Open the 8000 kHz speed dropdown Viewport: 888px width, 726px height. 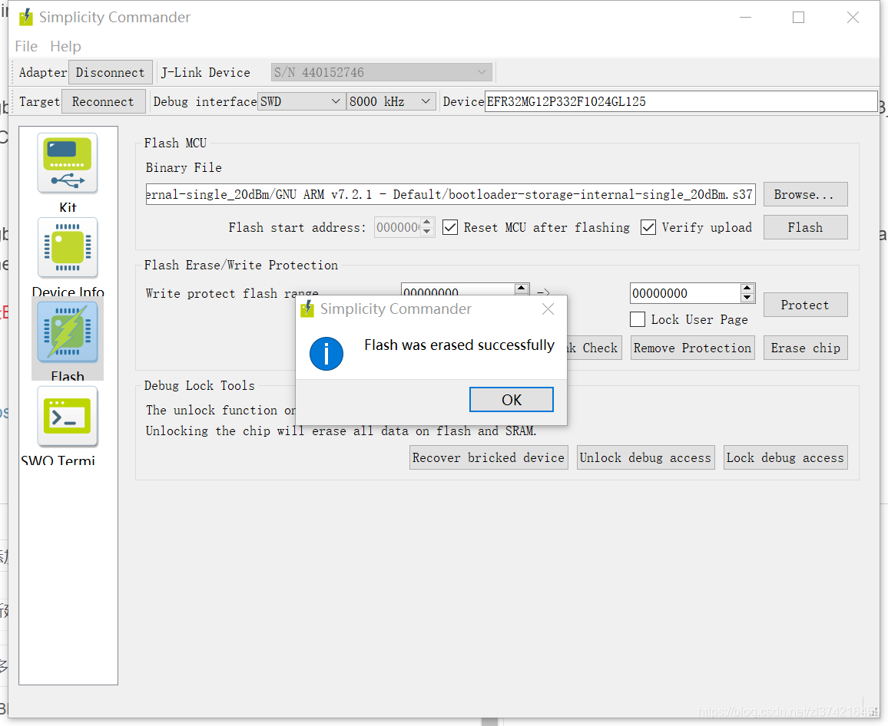[x=391, y=102]
